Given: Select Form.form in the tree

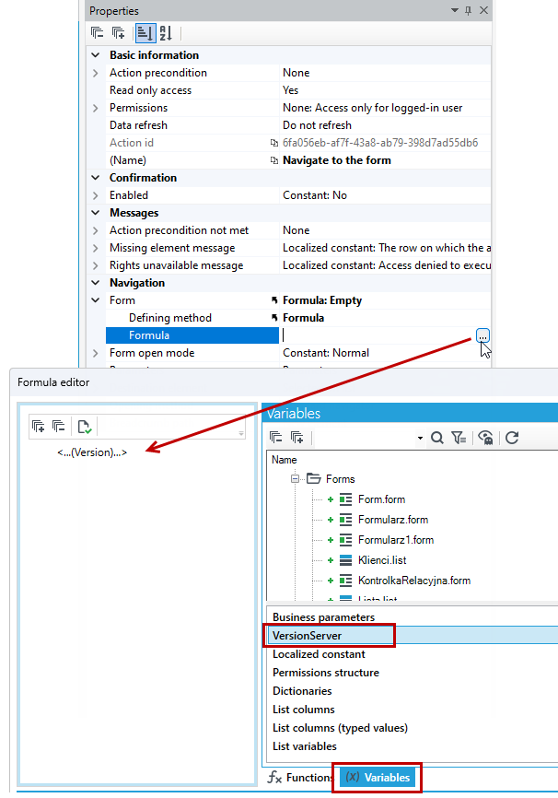Looking at the screenshot, I should 381,499.
